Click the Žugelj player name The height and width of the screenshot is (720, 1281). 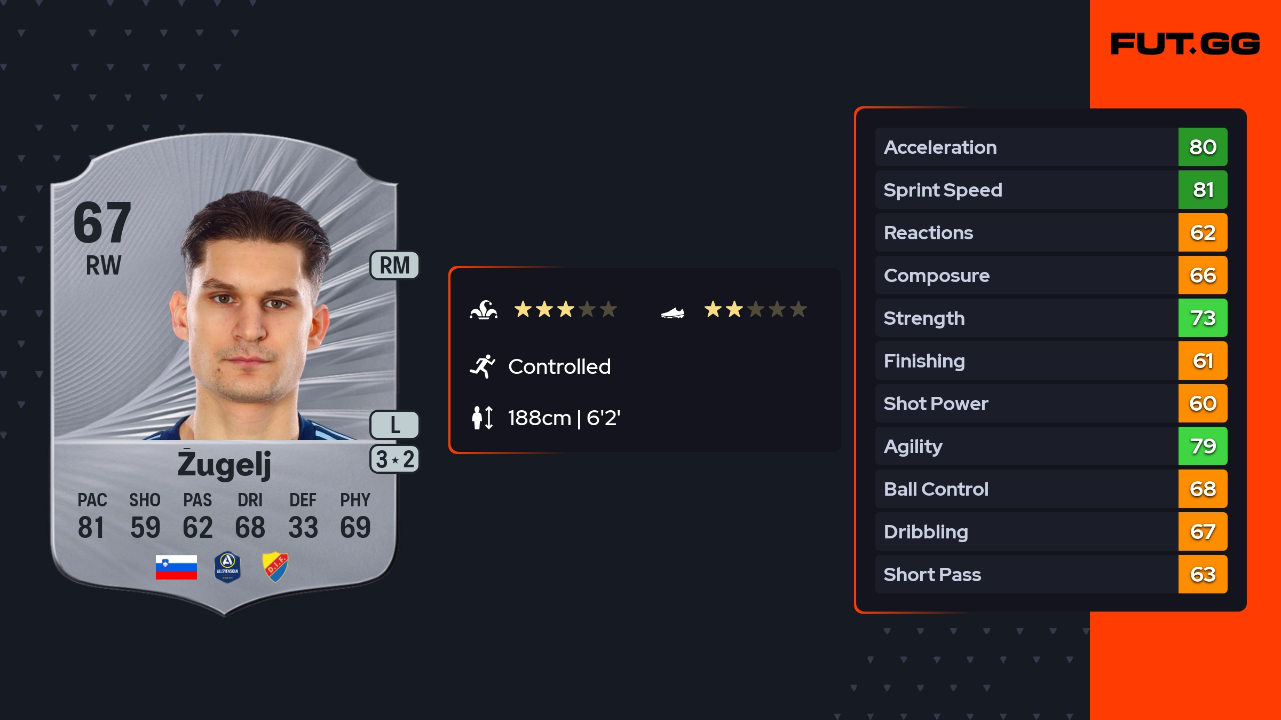tap(224, 464)
